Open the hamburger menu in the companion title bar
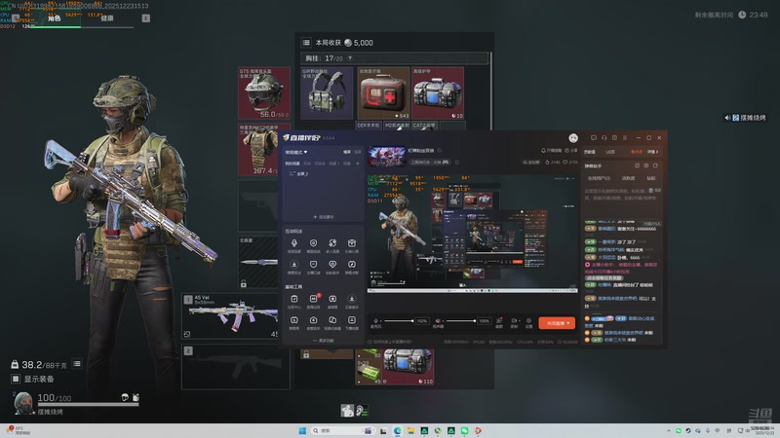 [625, 137]
